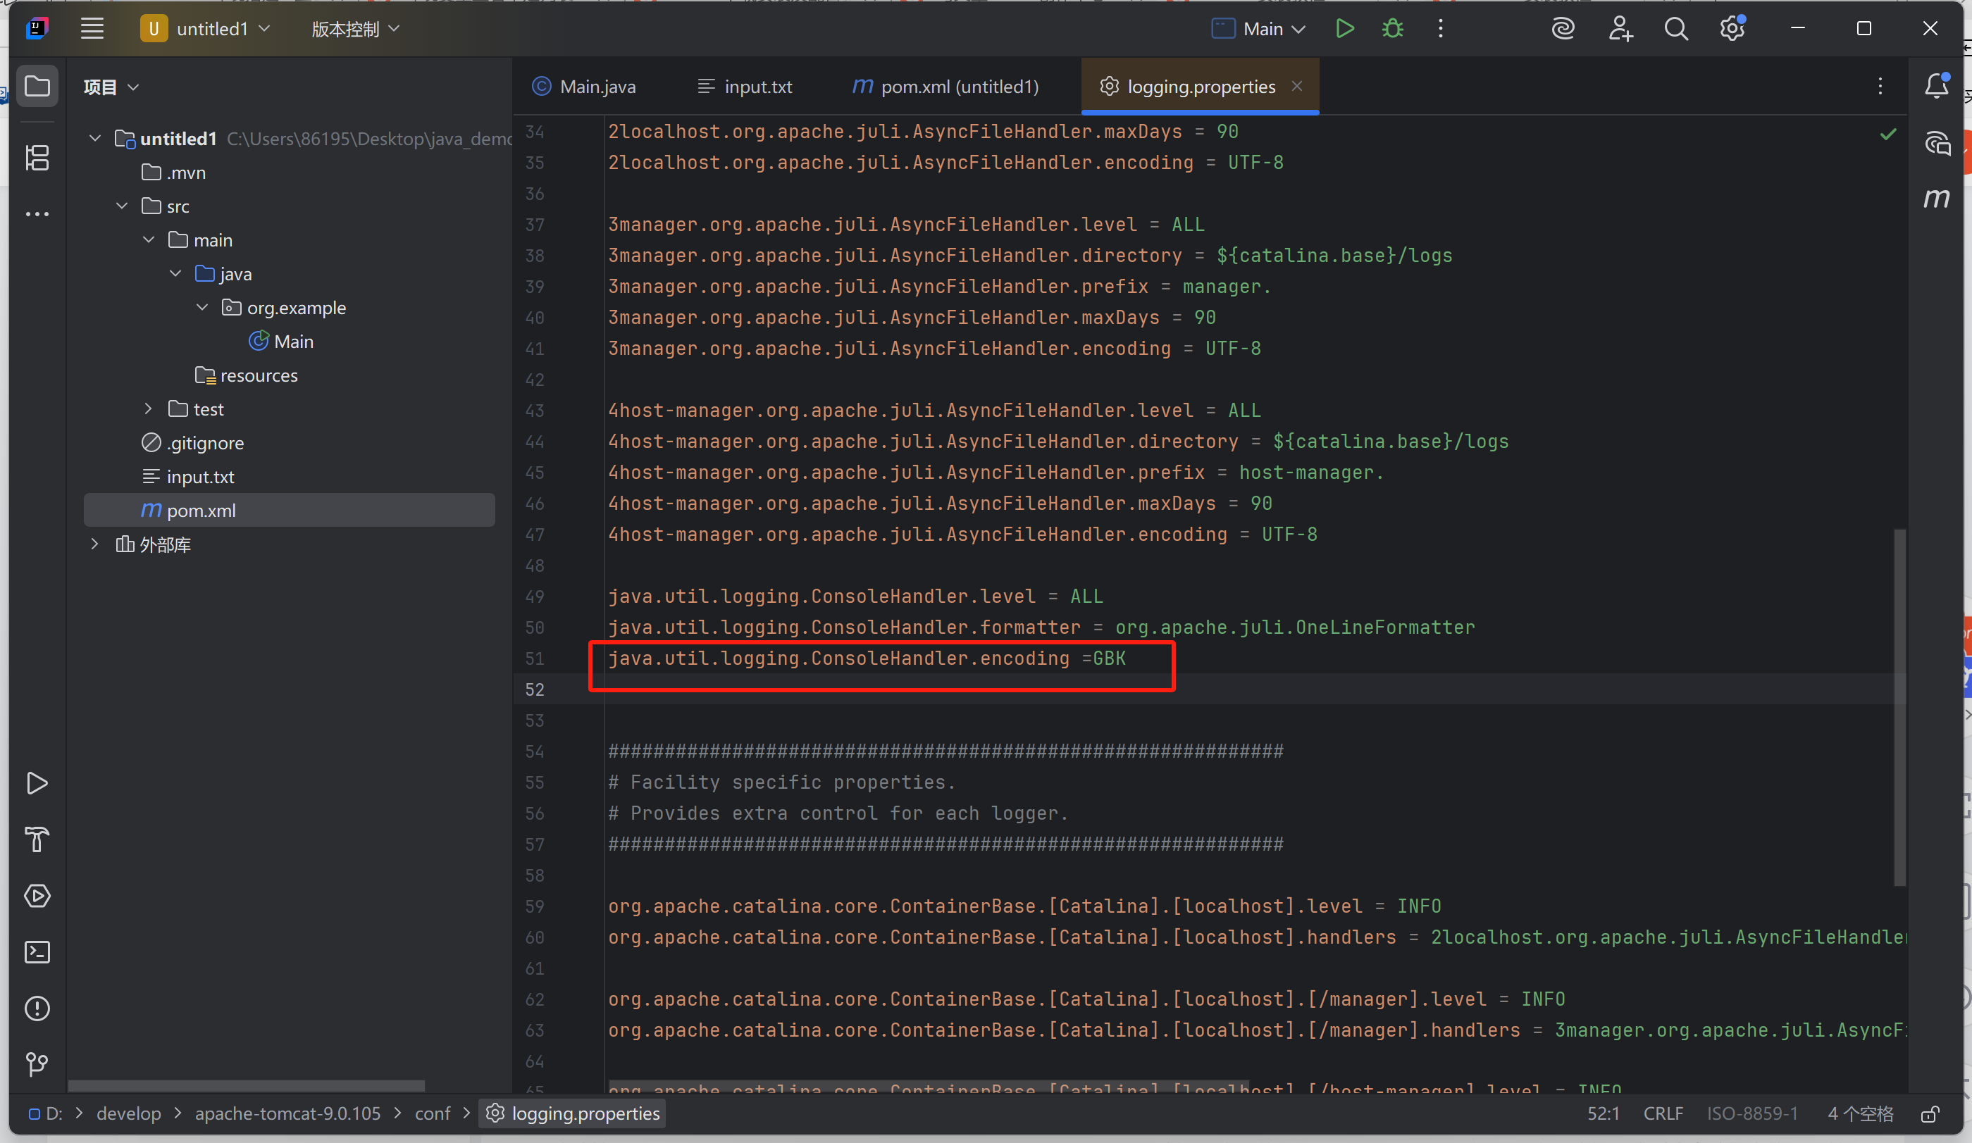This screenshot has width=1972, height=1143.
Task: Open the Terminal tool window
Action: click(37, 952)
